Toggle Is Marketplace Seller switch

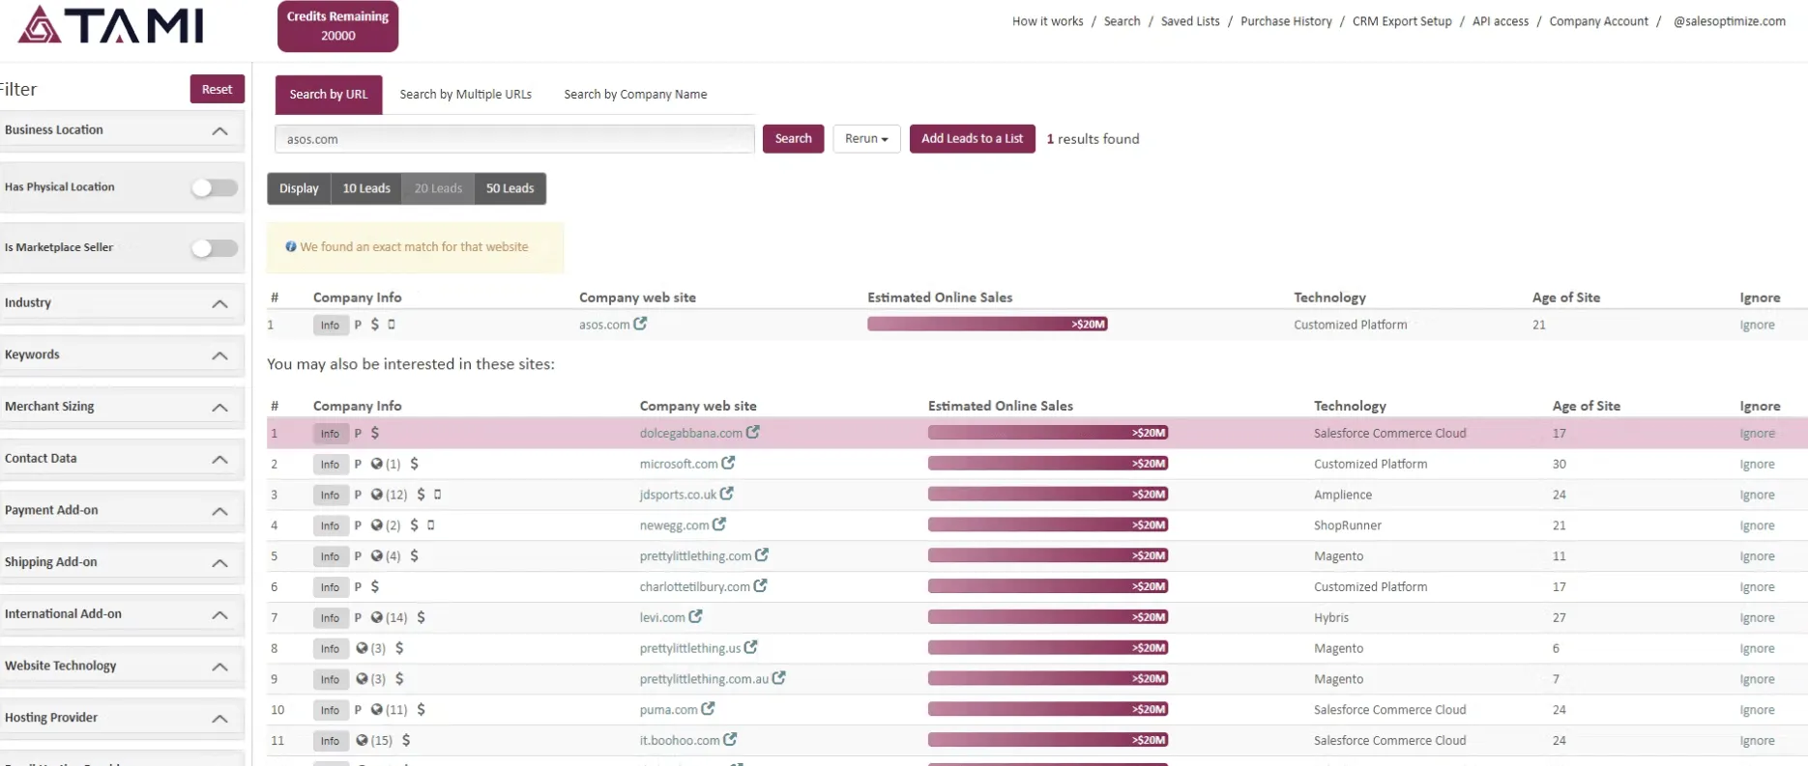coord(215,248)
